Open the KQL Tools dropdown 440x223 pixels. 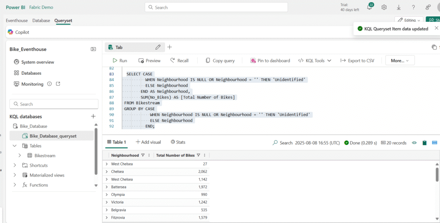coord(315,61)
